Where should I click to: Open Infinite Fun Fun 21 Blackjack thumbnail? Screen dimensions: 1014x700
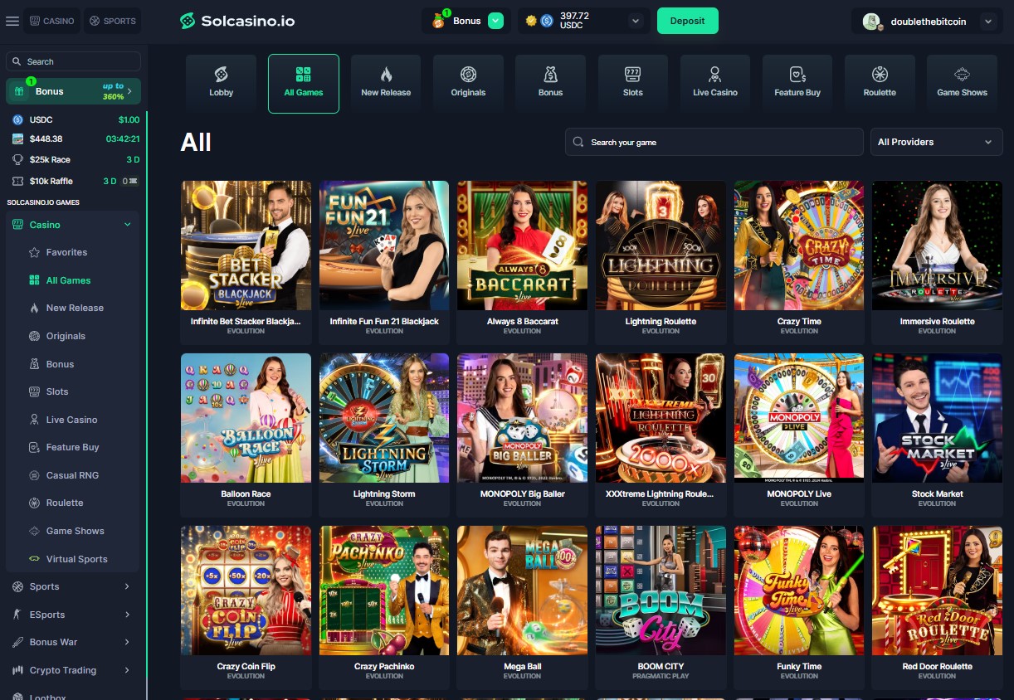click(384, 245)
